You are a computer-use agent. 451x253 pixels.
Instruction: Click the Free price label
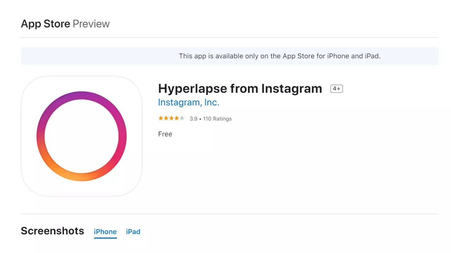click(x=165, y=134)
